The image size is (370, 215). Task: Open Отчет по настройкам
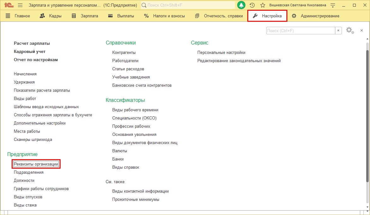(x=36, y=60)
